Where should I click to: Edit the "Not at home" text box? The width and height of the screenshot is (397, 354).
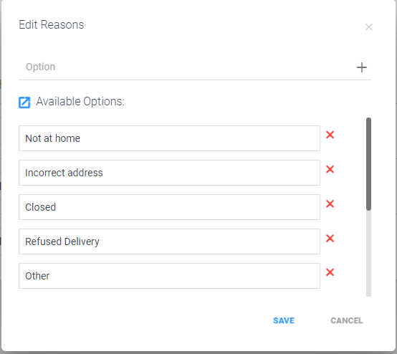(169, 138)
